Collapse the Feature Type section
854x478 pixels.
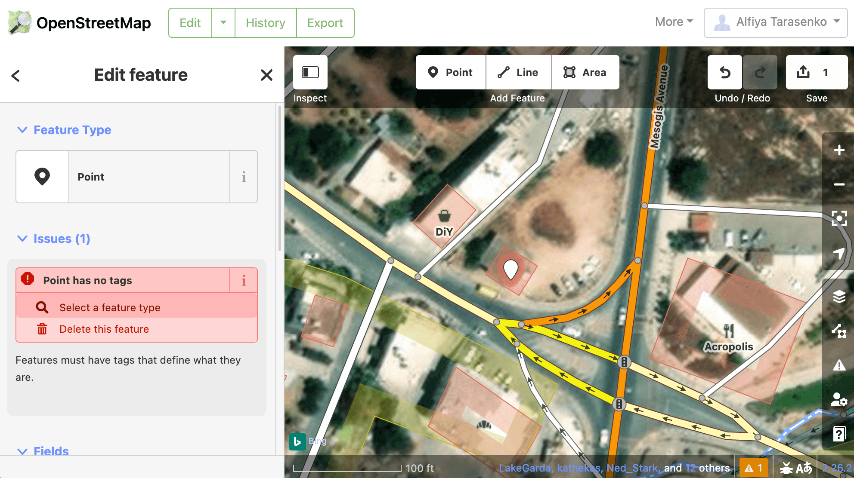pyautogui.click(x=64, y=130)
